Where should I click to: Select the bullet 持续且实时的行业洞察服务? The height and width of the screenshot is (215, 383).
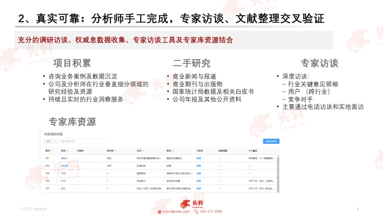(86, 99)
